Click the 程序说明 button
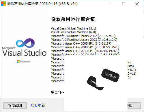The image size is (144, 112). (15, 105)
